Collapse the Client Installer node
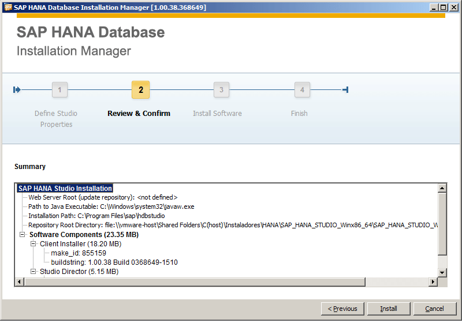462x323 pixels. (33, 244)
